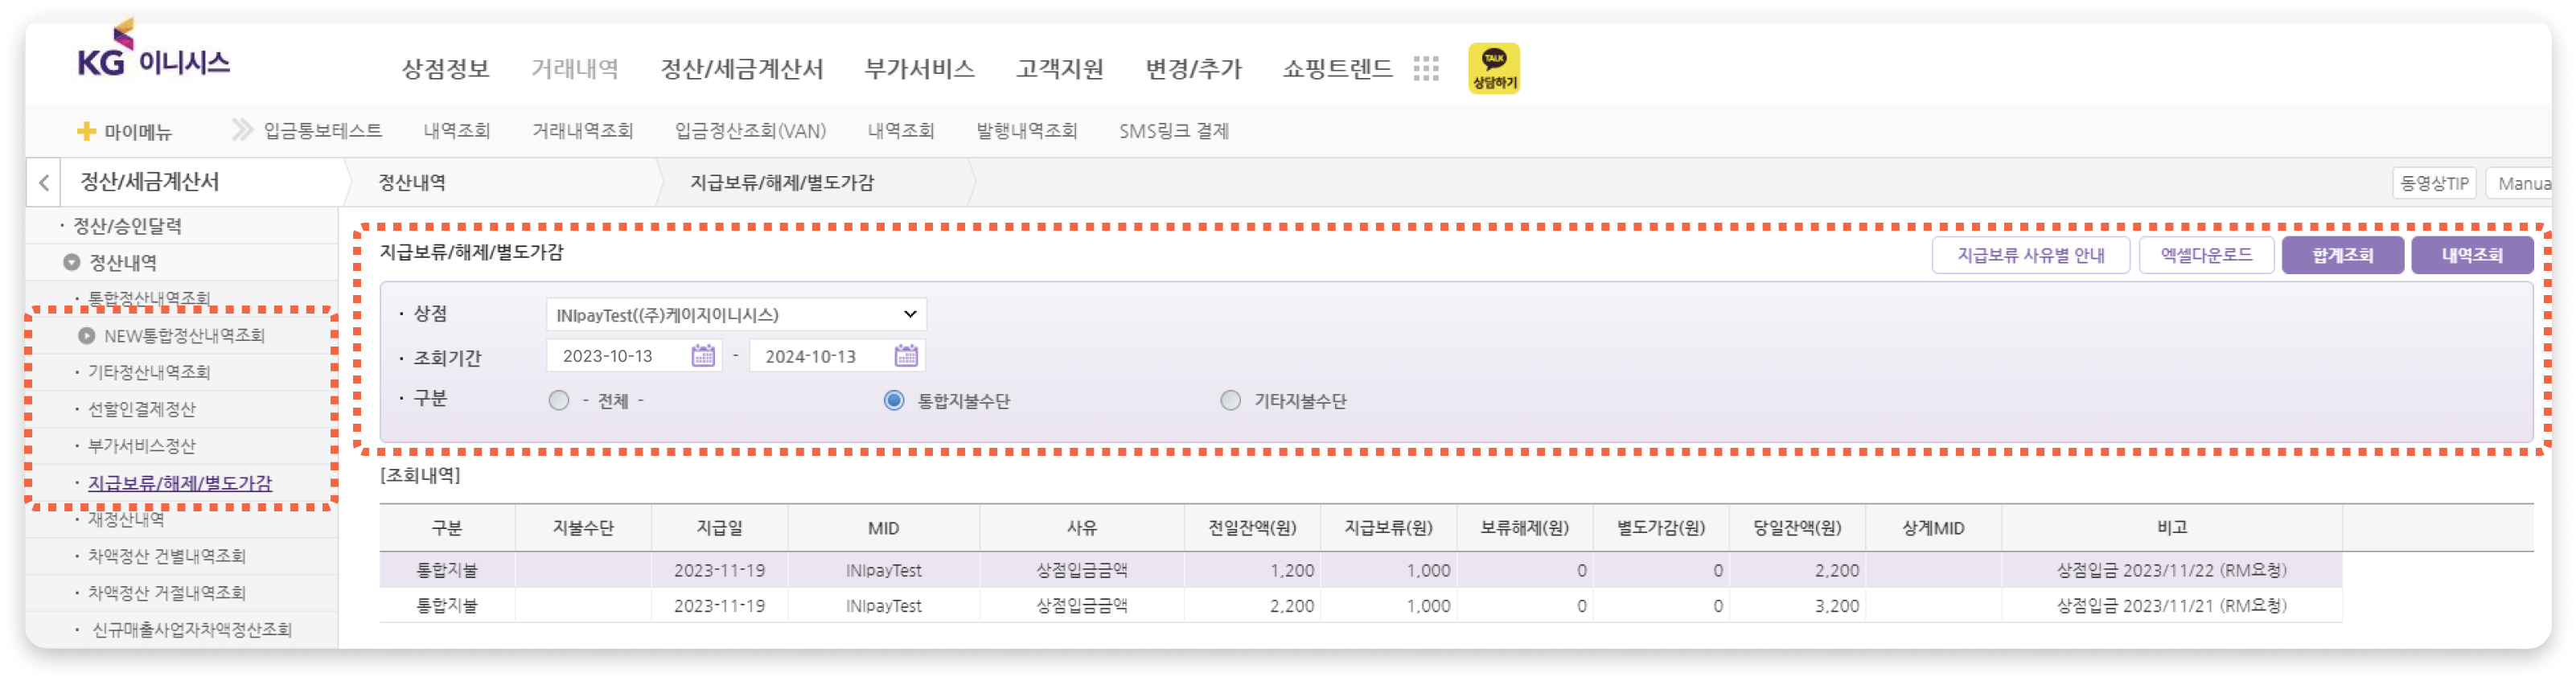2576x681 pixels.
Task: Open the 정산/세금계산서 top menu
Action: (742, 68)
